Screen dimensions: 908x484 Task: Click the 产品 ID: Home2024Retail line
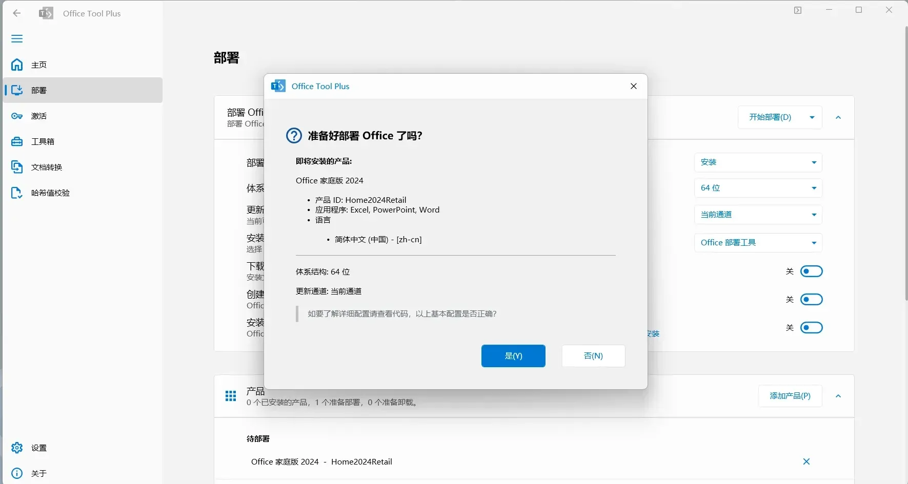pyautogui.click(x=361, y=200)
